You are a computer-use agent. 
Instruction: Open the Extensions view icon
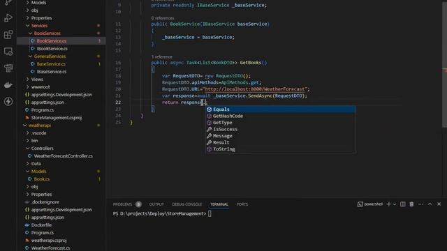coord(8,35)
